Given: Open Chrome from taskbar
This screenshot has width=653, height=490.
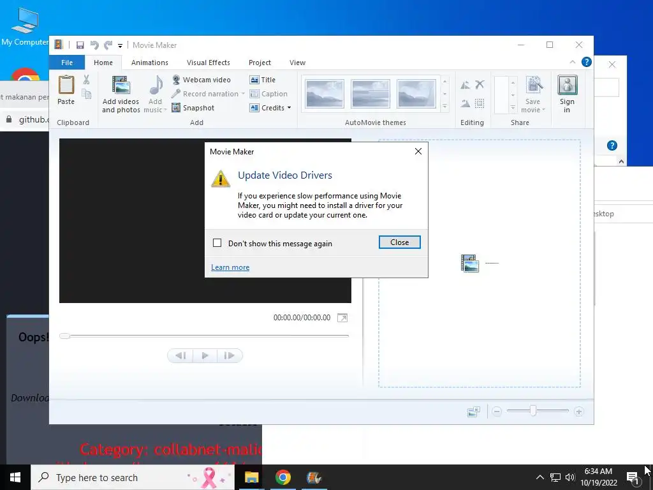Looking at the screenshot, I should coord(282,477).
